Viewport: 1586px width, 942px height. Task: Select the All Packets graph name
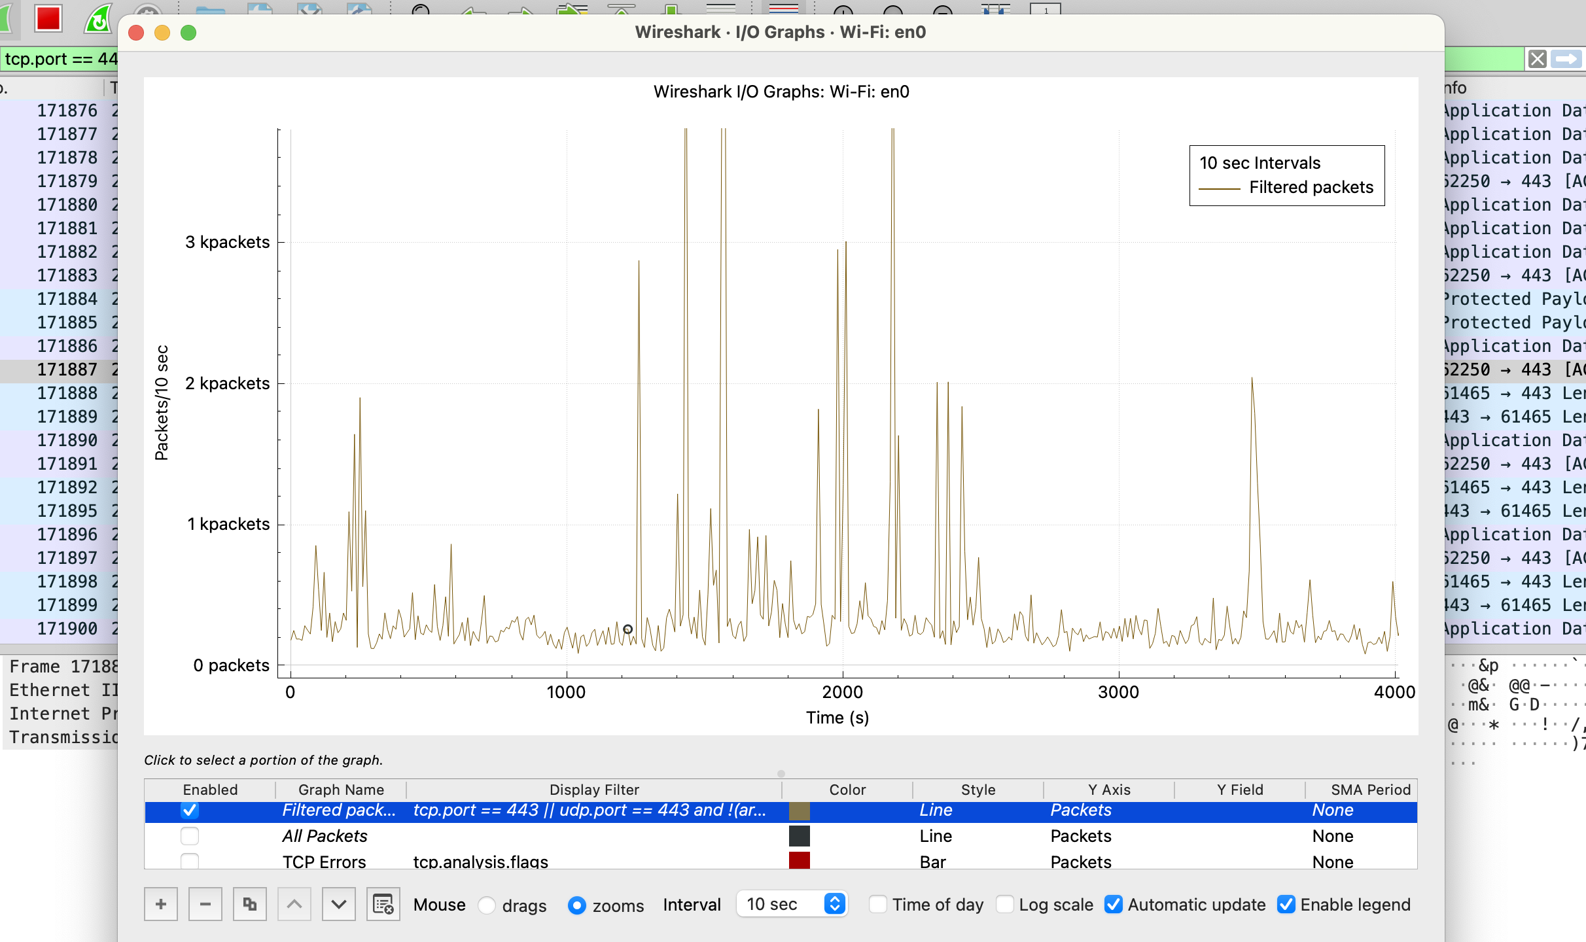(x=325, y=836)
